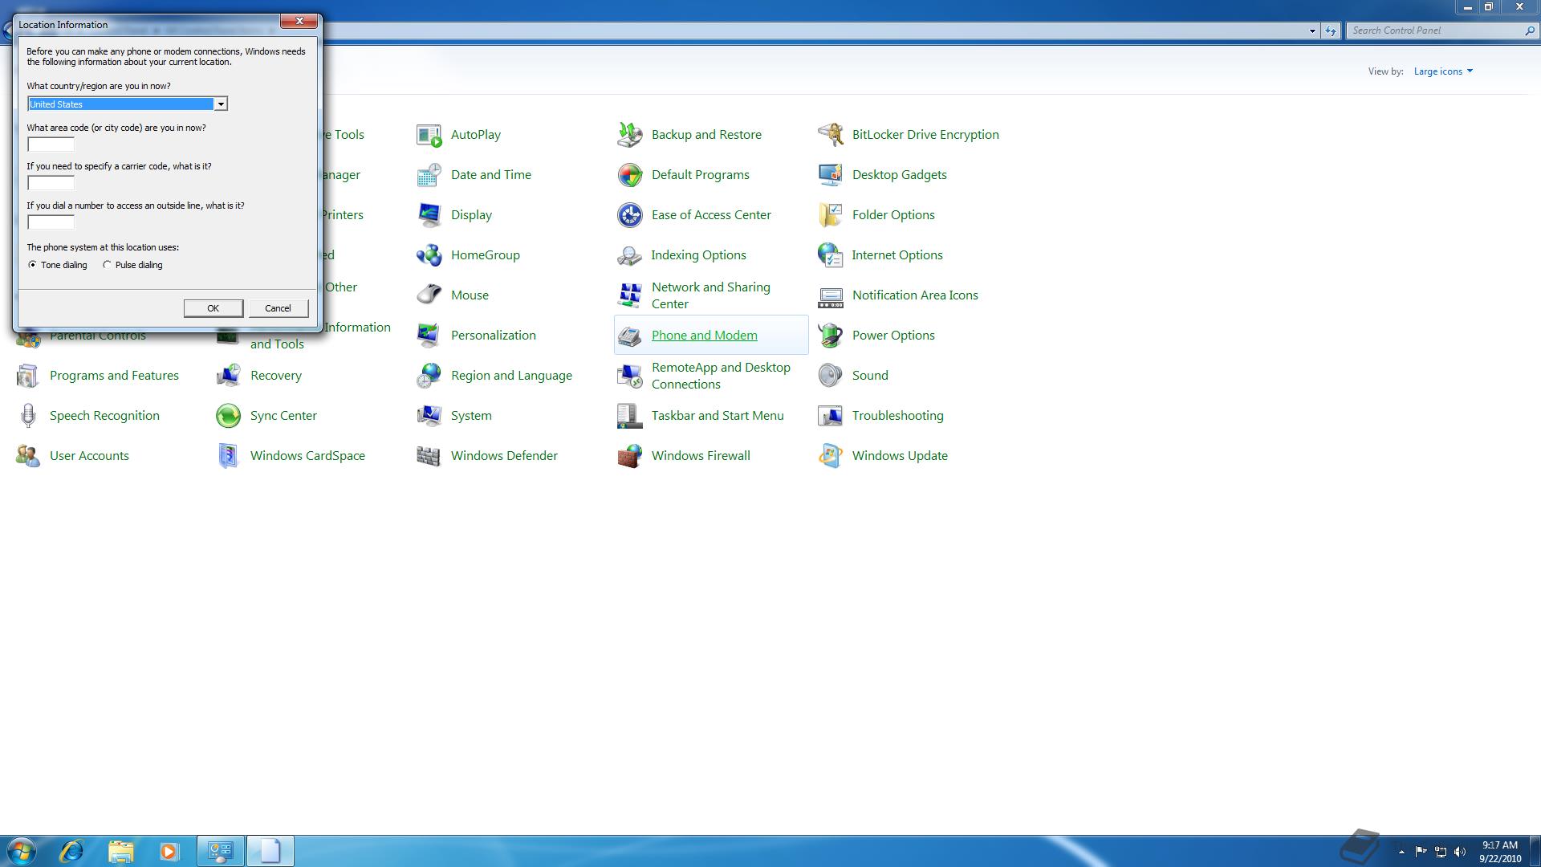Click the Ease of Access Center icon
This screenshot has height=867, width=1541.
629,215
